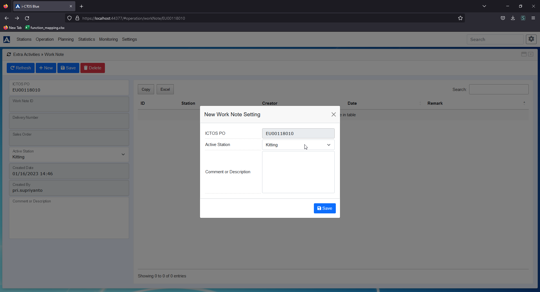540x292 pixels.
Task: Click 'Extra Activities » Work Note' breadcrumb text
Action: point(39,54)
